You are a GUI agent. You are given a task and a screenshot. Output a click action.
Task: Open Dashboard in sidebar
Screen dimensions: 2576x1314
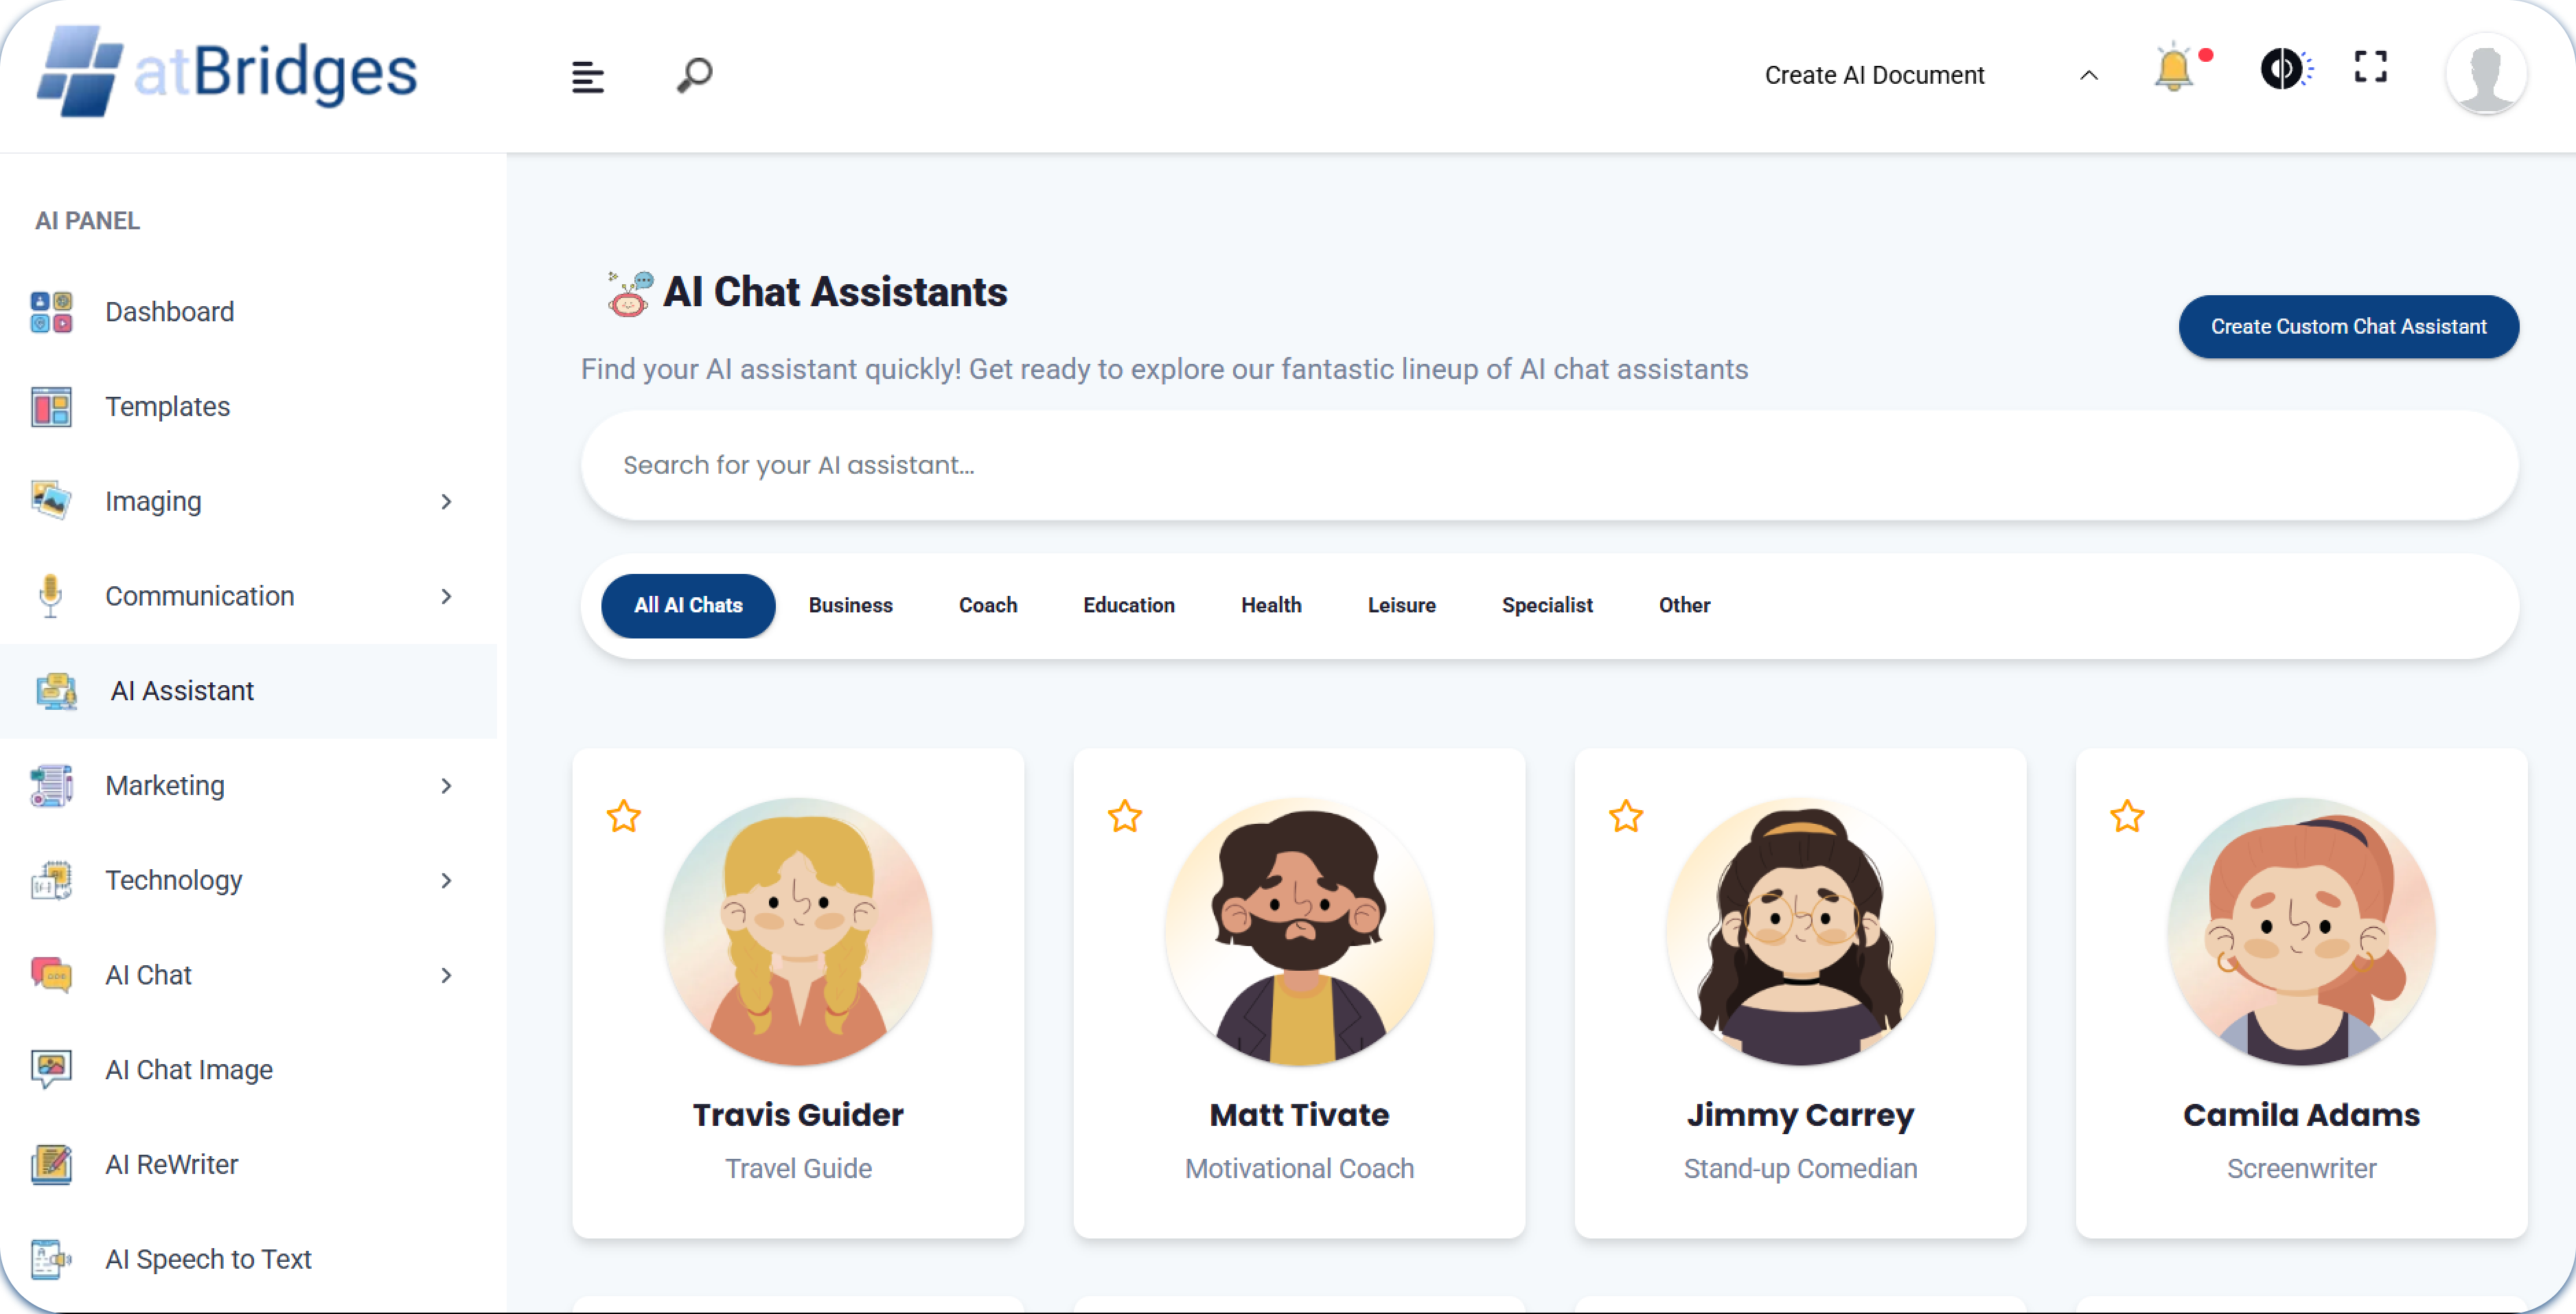248,312
